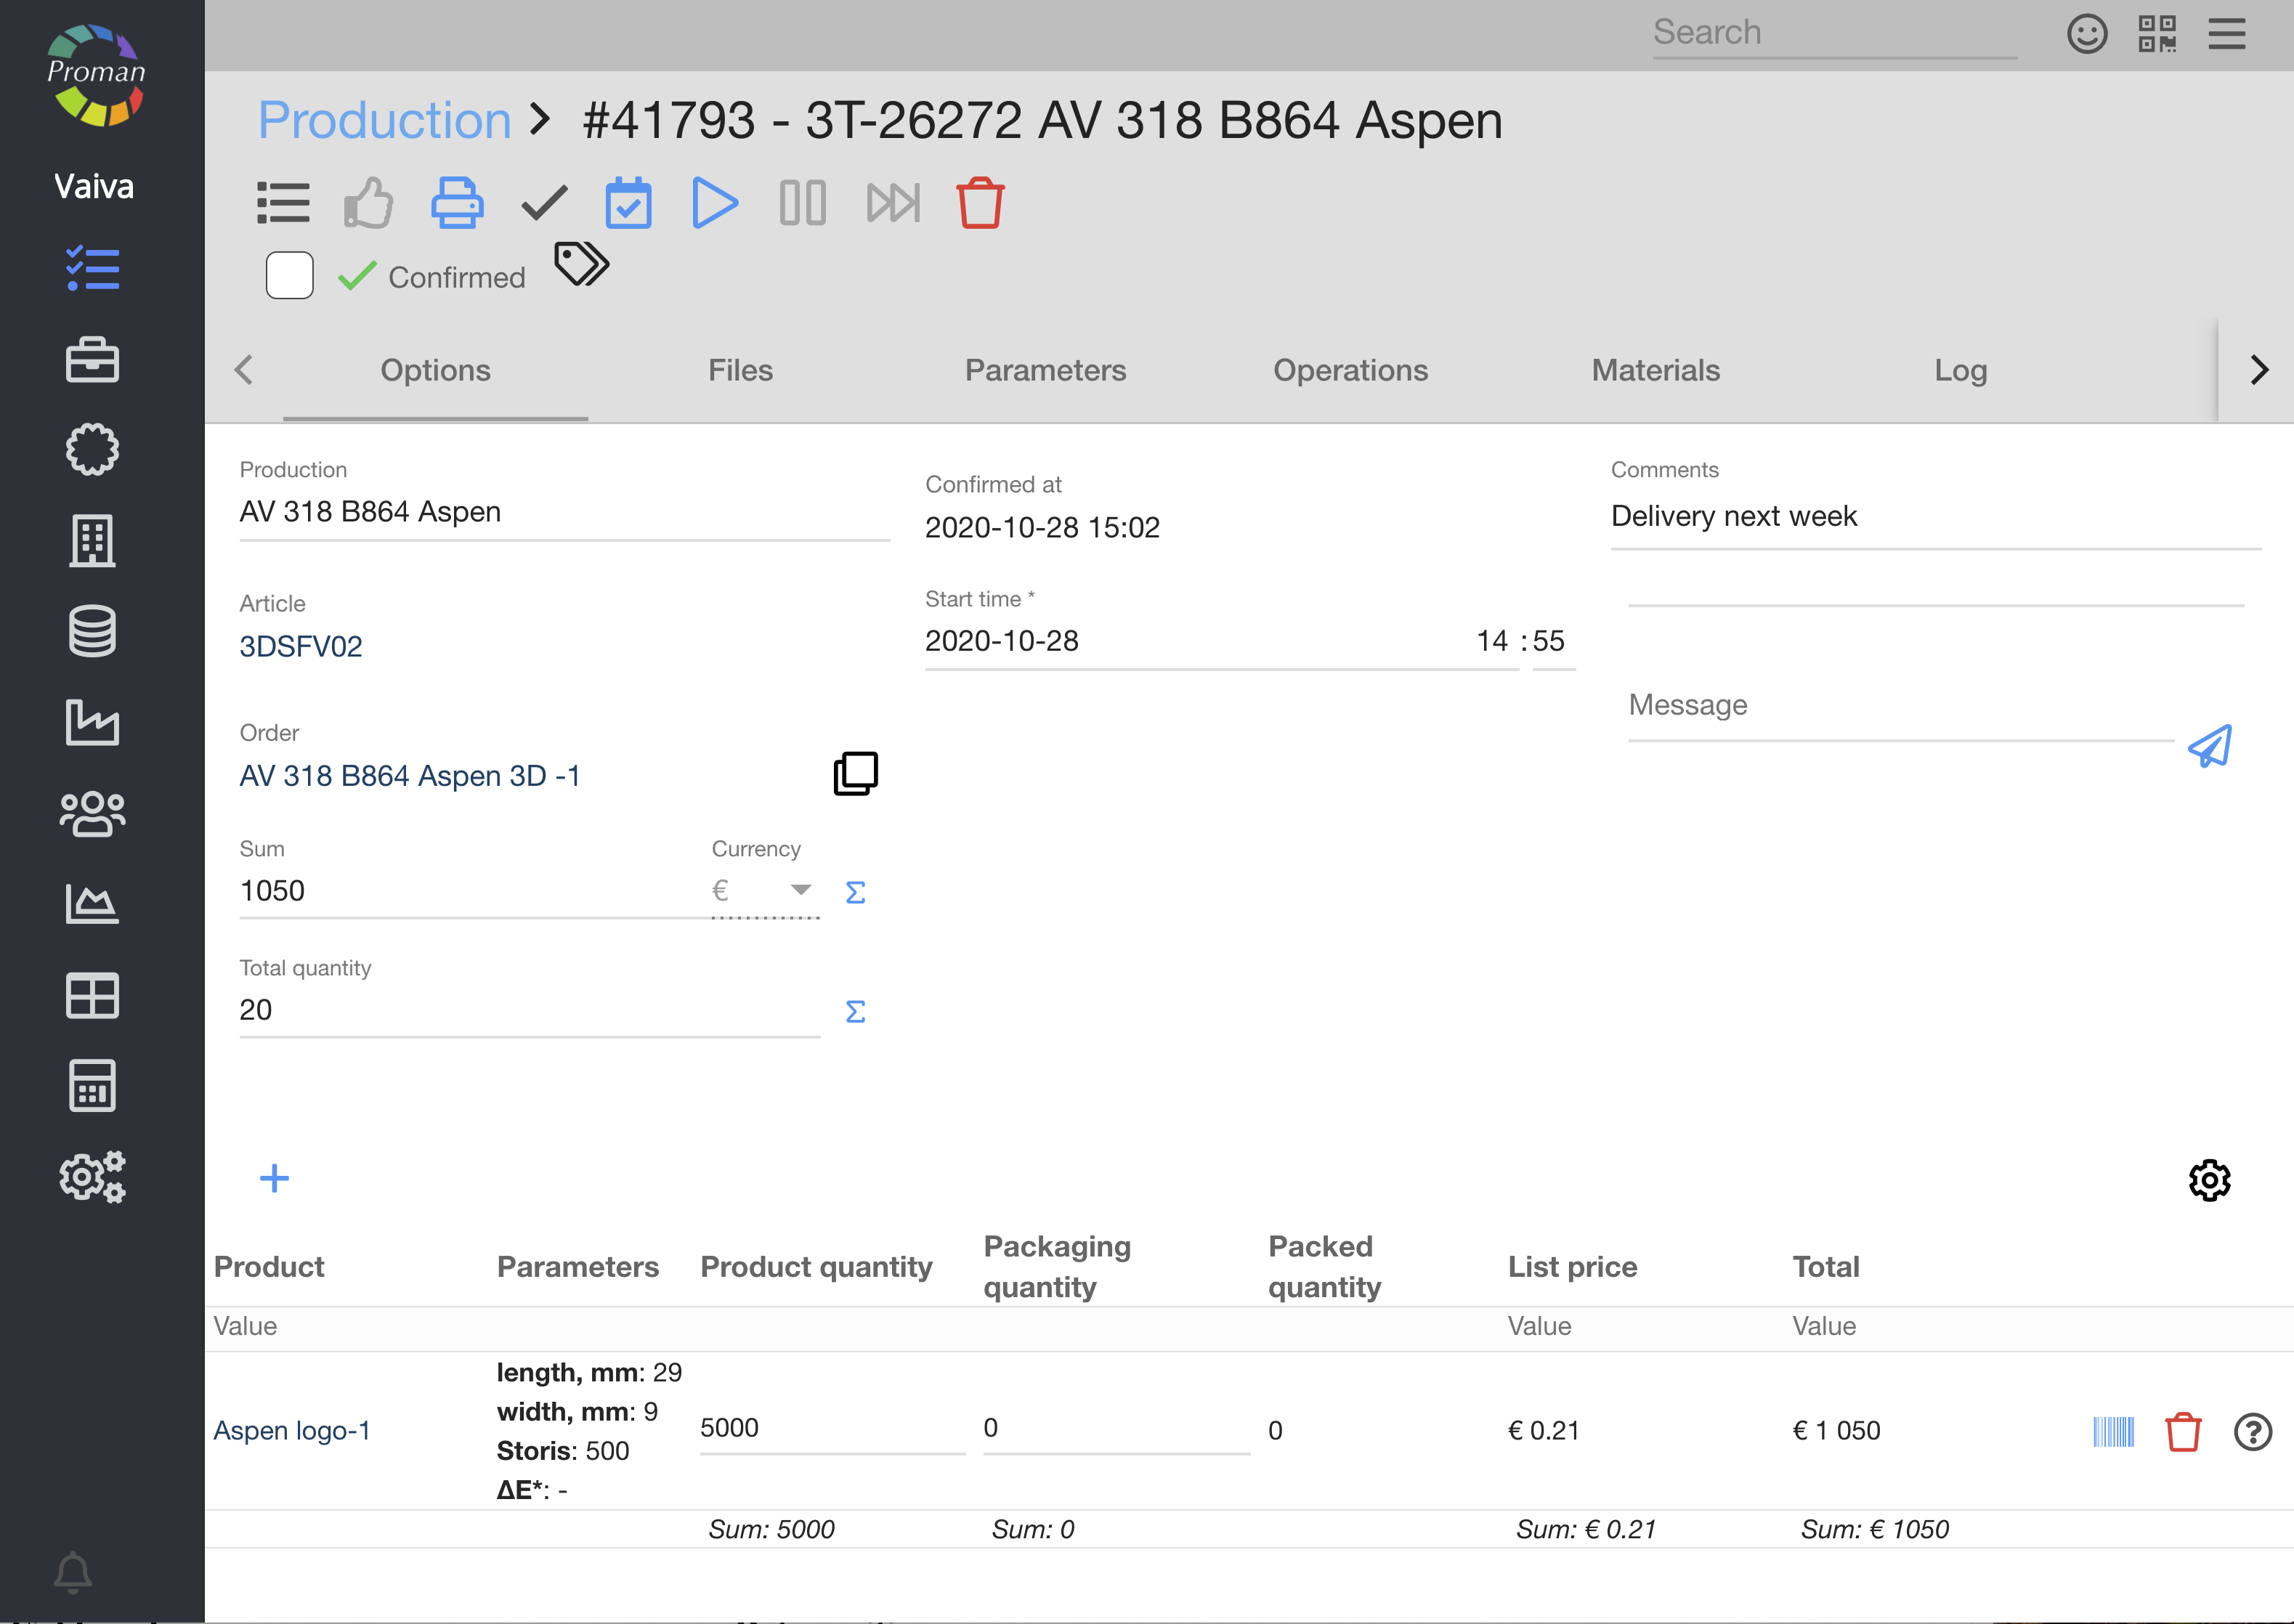Open the hamburger menu in top bar

tap(2227, 34)
